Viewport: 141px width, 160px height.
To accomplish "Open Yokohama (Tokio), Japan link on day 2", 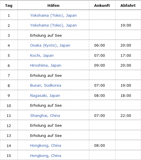I will tap(53, 25).
